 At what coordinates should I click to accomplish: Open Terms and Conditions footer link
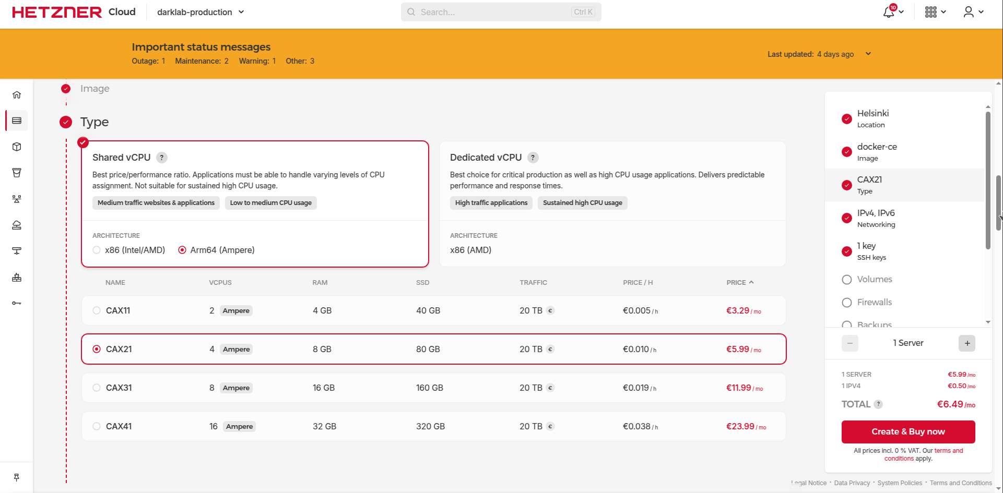pyautogui.click(x=961, y=483)
